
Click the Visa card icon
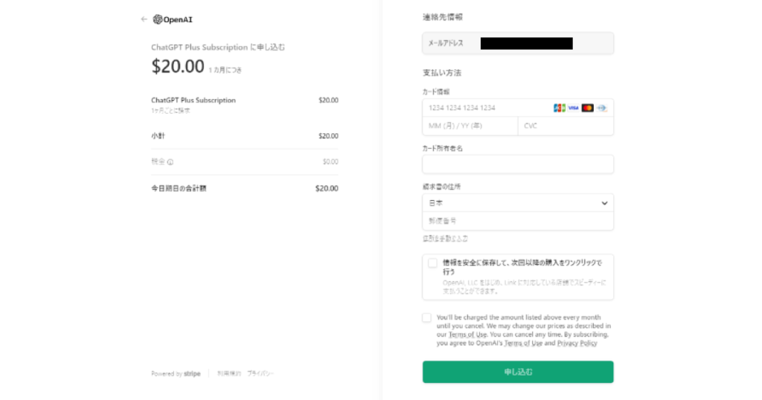(x=573, y=108)
